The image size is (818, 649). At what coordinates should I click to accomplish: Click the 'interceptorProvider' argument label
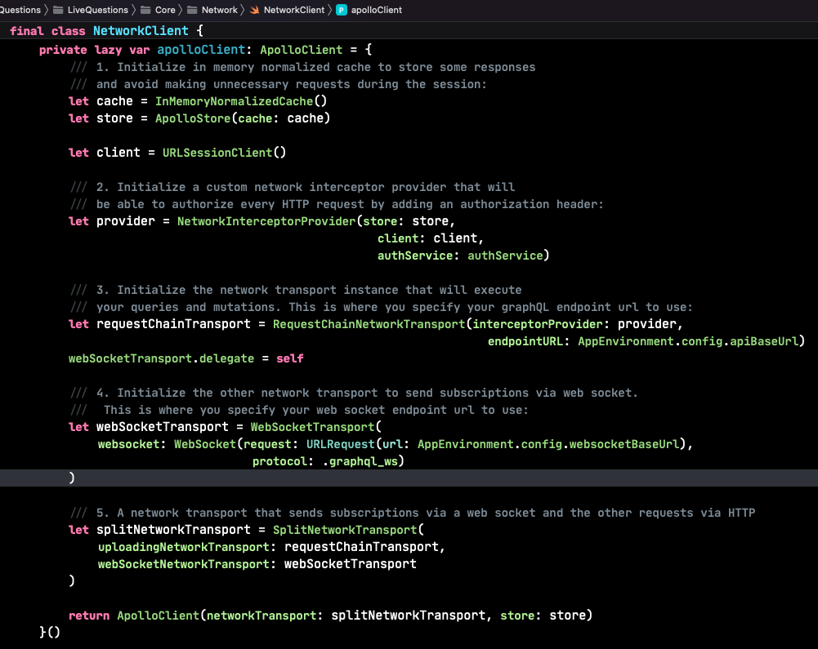coord(538,324)
